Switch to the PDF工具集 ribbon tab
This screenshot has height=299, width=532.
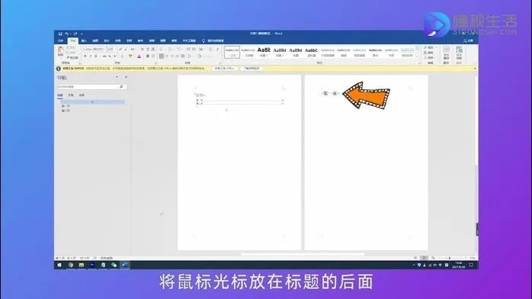click(x=189, y=40)
